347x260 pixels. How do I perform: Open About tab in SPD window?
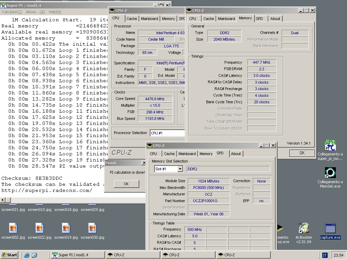pos(236,154)
